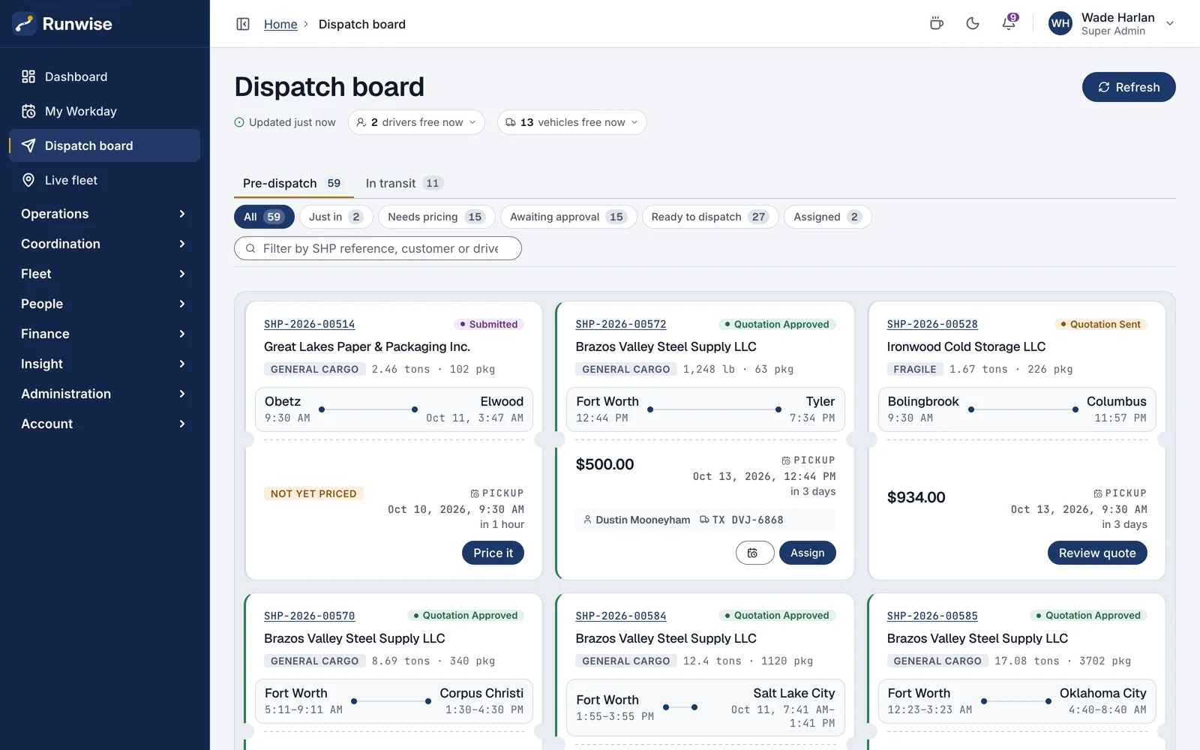Follow the Home breadcrumb link
This screenshot has height=750, width=1200.
[280, 24]
